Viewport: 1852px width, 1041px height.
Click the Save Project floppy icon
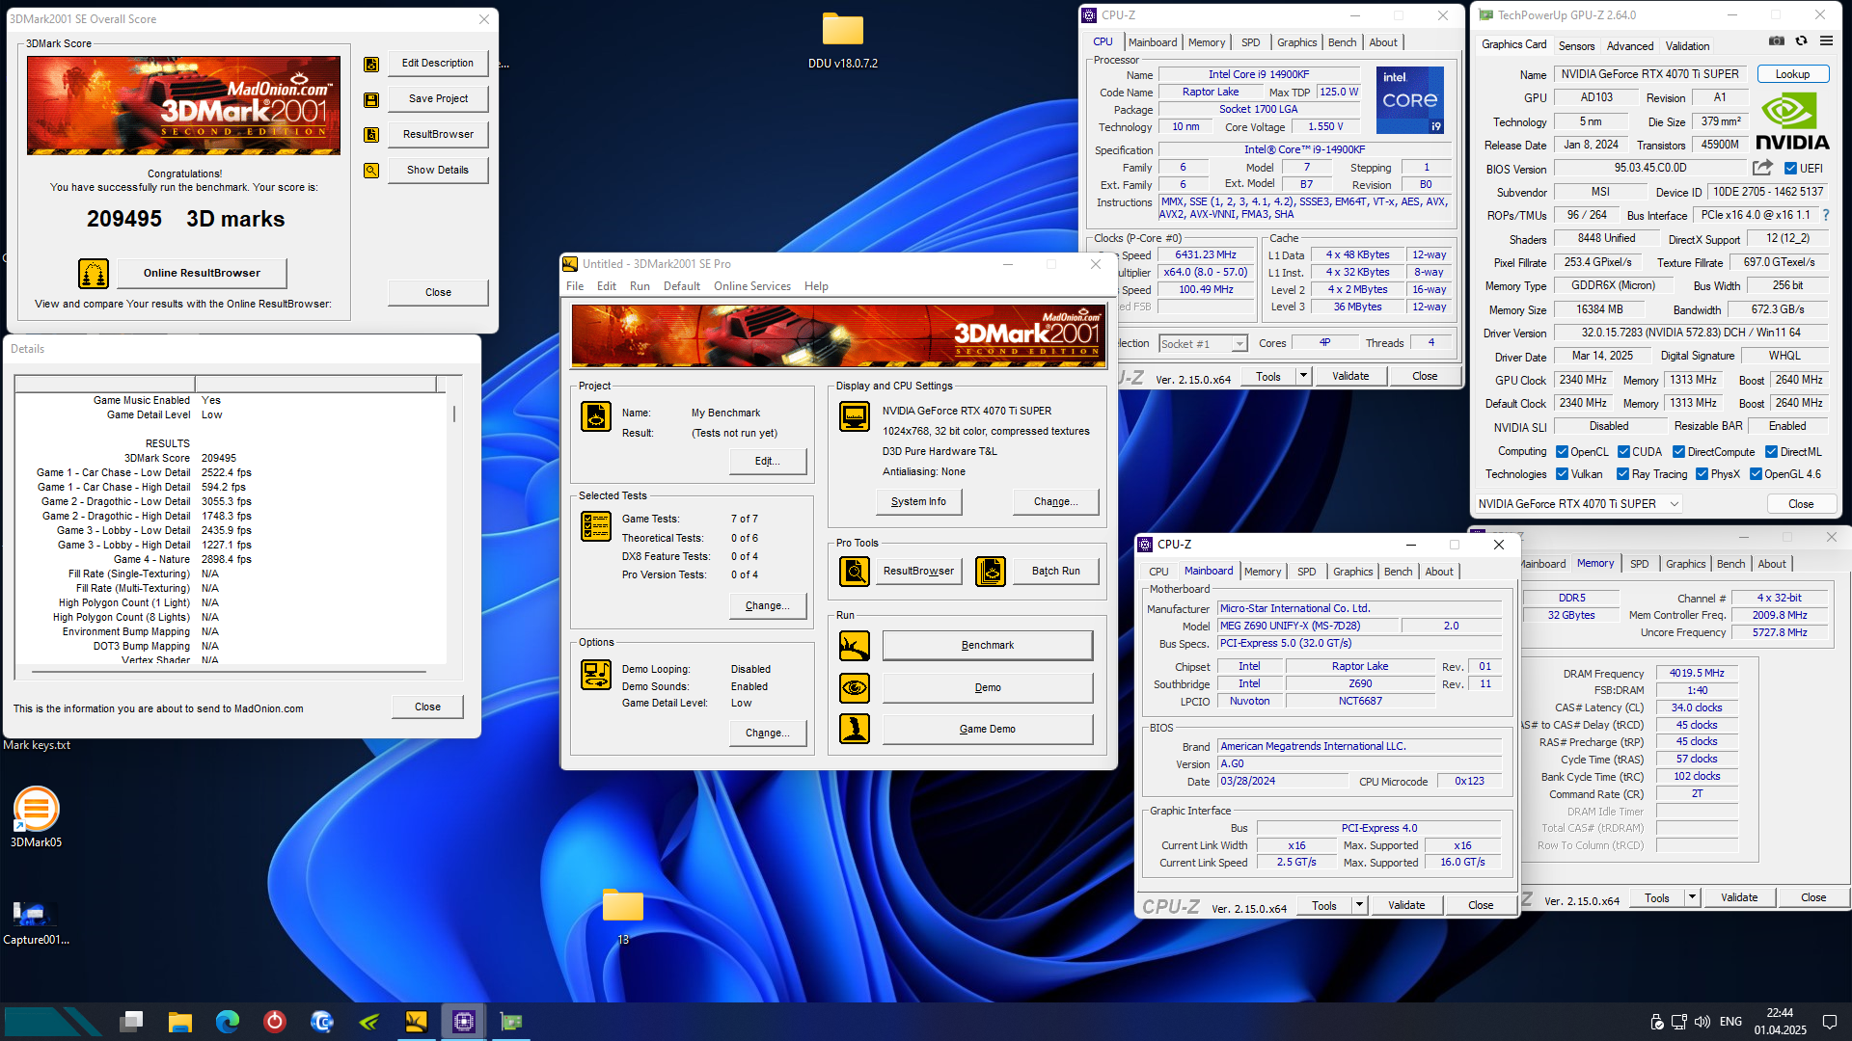click(x=371, y=99)
